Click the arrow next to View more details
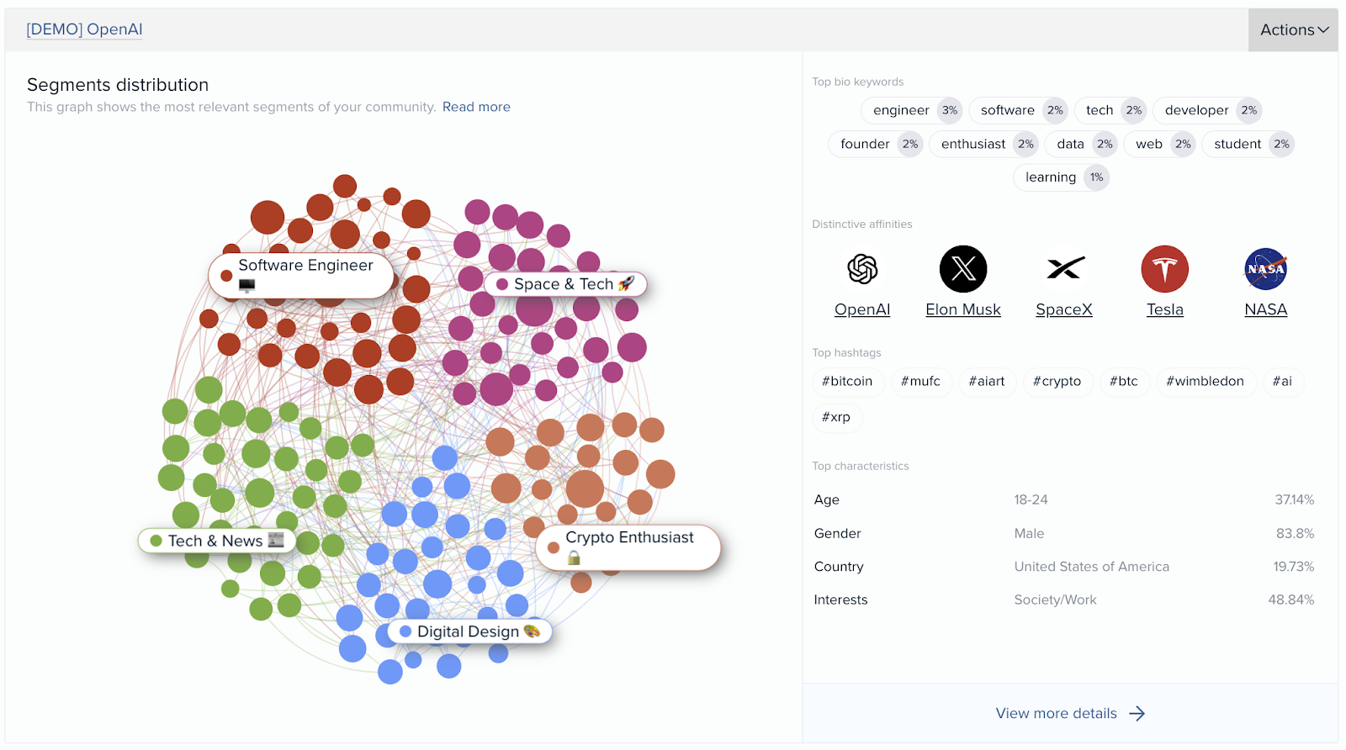 pos(1137,714)
